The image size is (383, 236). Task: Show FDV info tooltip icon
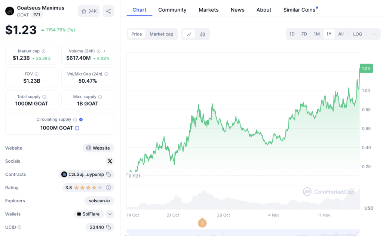point(36,74)
